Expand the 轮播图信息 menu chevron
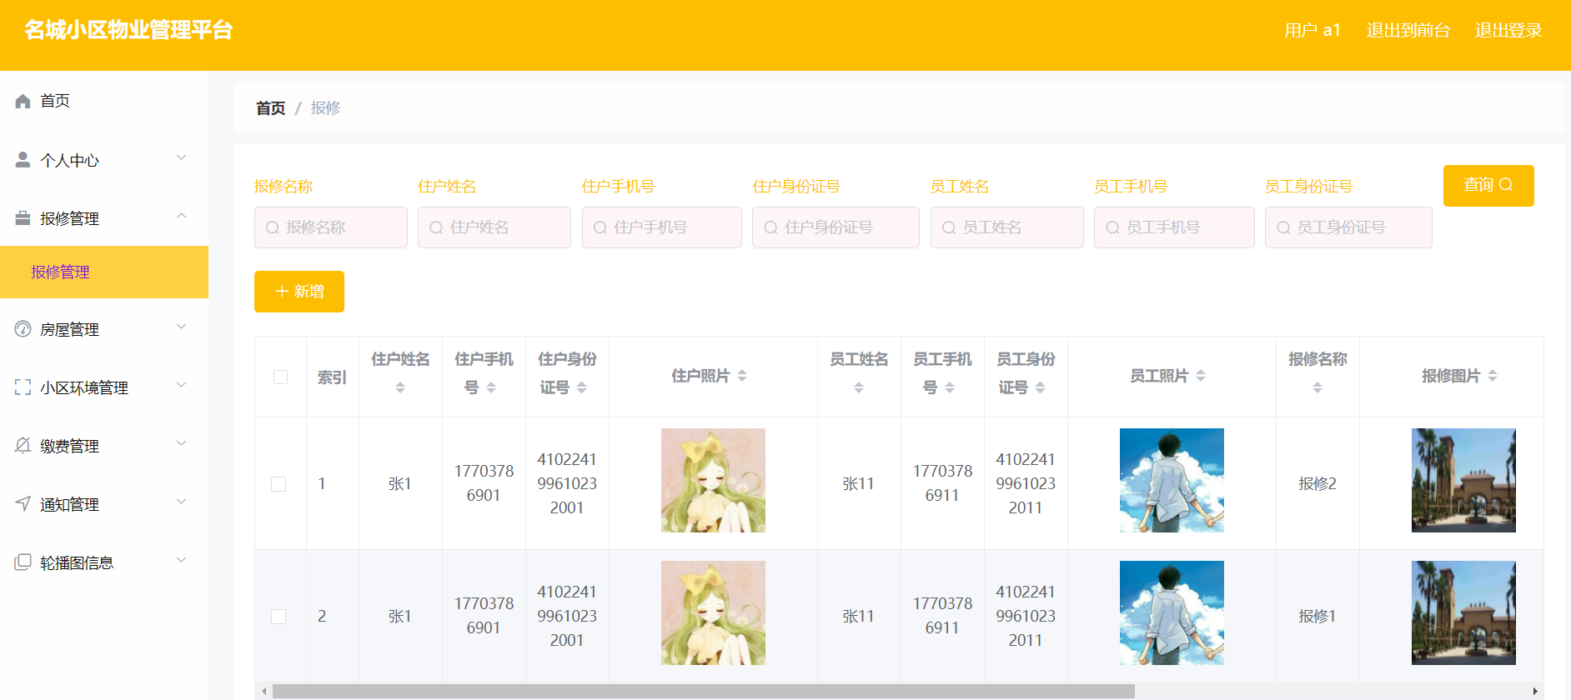Screen dimensions: 1571x700 pyautogui.click(x=181, y=560)
